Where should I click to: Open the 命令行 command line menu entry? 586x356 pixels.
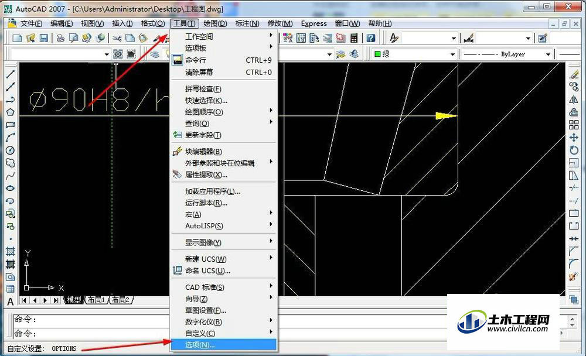(224, 60)
